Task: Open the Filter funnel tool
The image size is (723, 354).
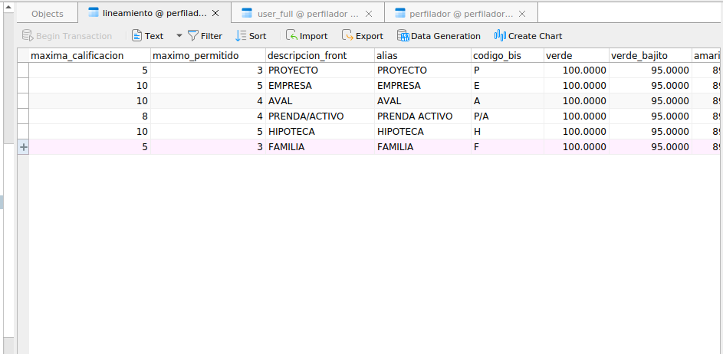Action: pos(193,36)
